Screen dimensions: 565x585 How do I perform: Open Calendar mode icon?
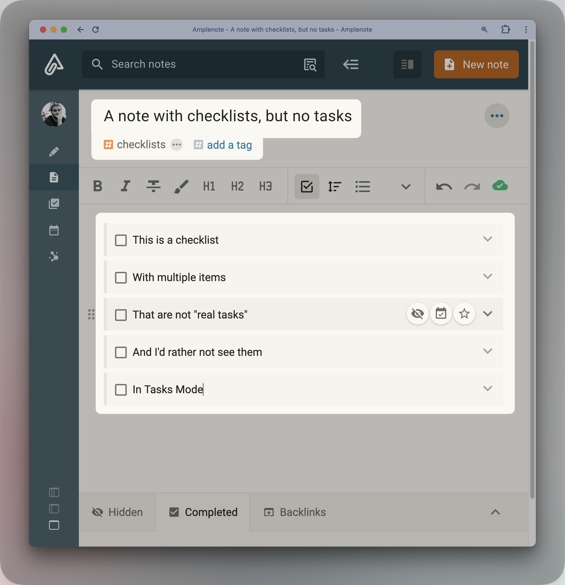[54, 230]
